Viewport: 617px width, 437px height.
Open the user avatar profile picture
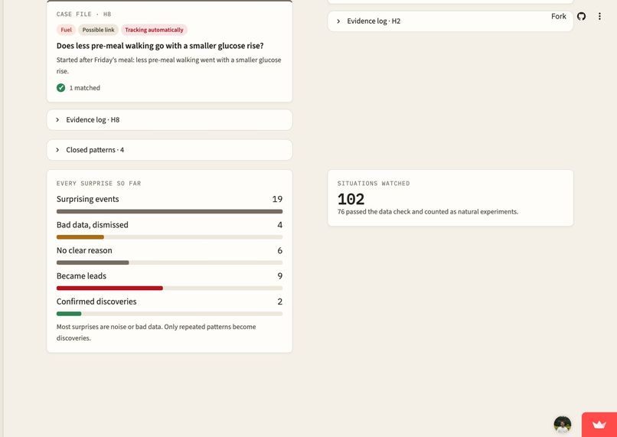pyautogui.click(x=563, y=425)
